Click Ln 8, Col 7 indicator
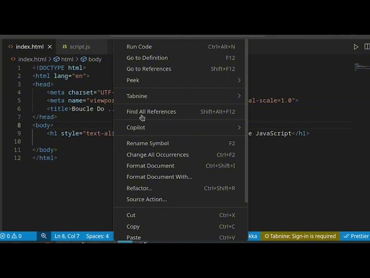The width and height of the screenshot is (370, 278). pos(67,236)
